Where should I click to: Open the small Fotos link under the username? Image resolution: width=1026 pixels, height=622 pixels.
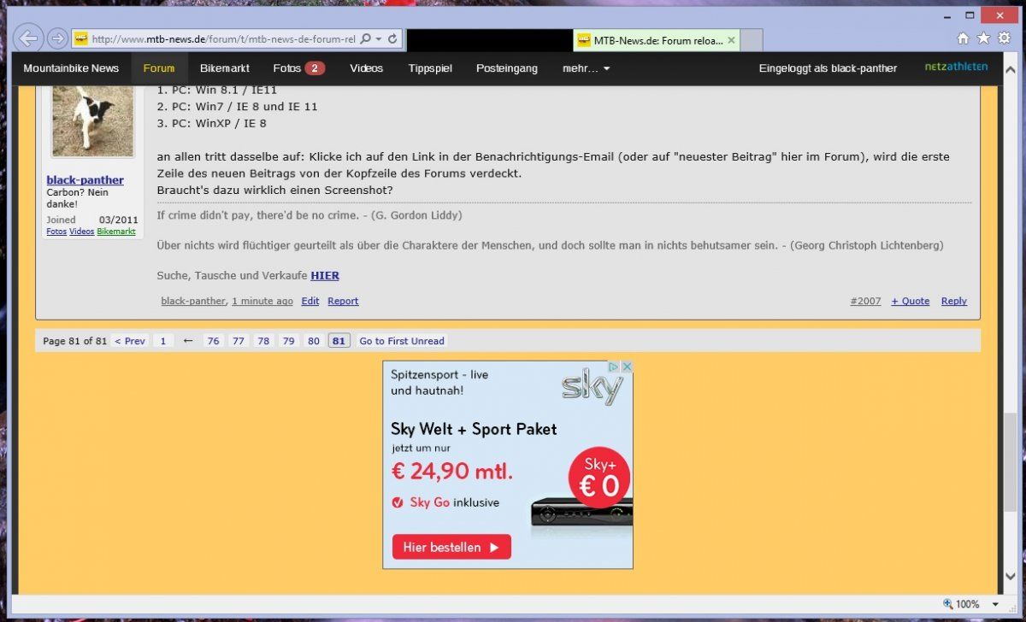point(56,232)
